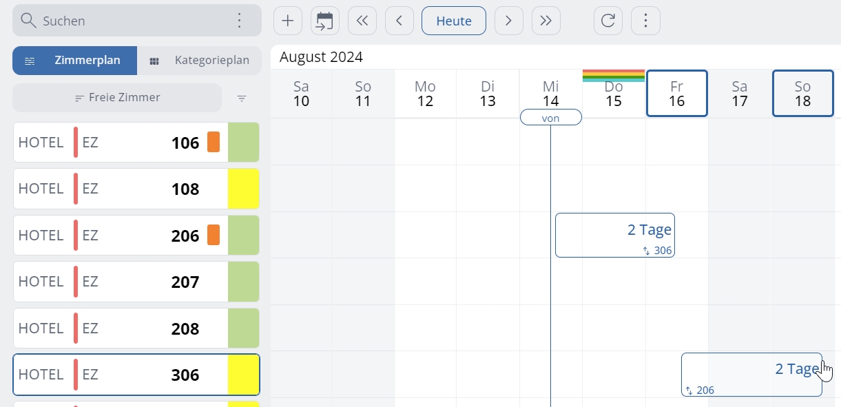841x407 pixels.
Task: Click the Heute button
Action: (x=454, y=21)
